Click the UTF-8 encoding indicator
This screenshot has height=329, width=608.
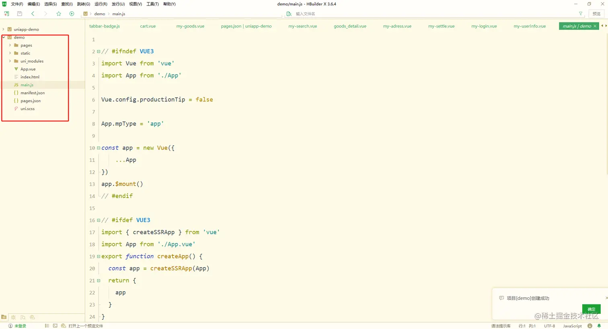point(549,326)
